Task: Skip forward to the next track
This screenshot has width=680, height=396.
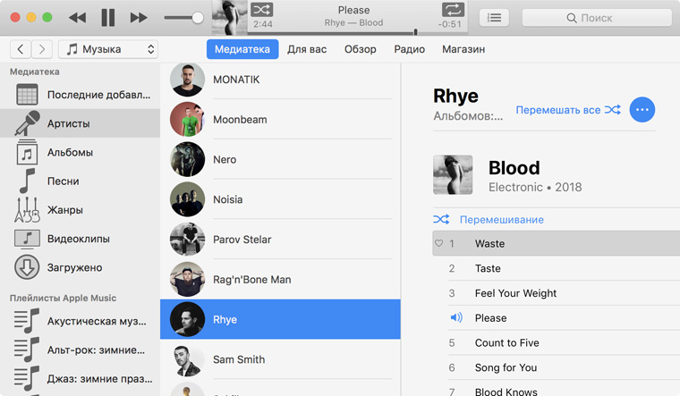Action: click(139, 18)
